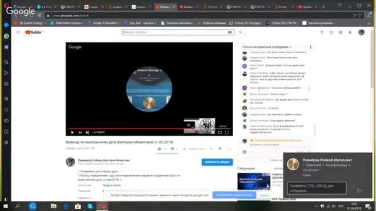Click the add-to-playlist icon below video

pos(211,149)
